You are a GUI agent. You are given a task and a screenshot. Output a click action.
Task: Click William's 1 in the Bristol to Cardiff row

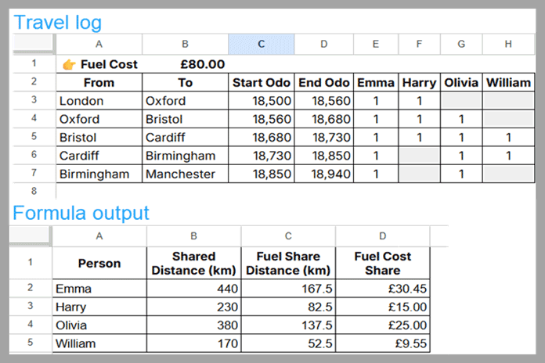(x=508, y=138)
